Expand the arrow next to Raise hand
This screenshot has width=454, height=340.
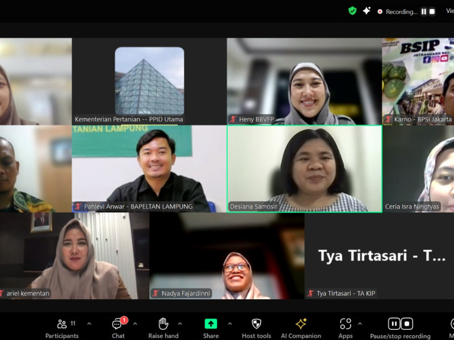[x=180, y=324]
